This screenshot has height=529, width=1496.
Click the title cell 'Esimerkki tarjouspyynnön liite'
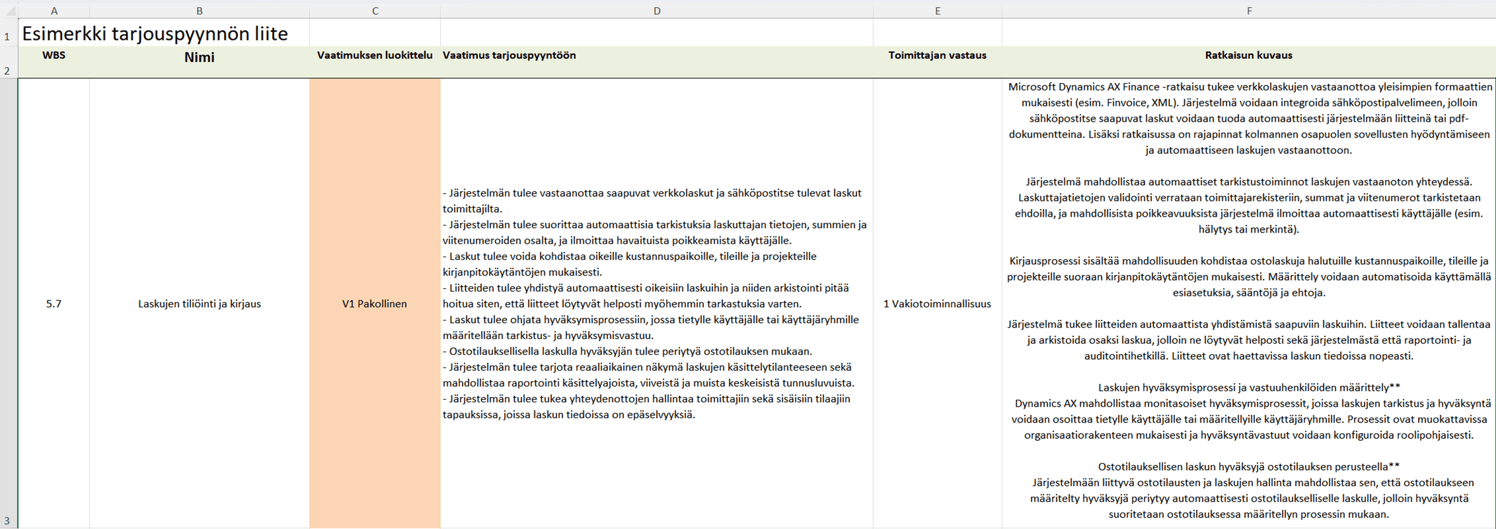click(x=155, y=34)
